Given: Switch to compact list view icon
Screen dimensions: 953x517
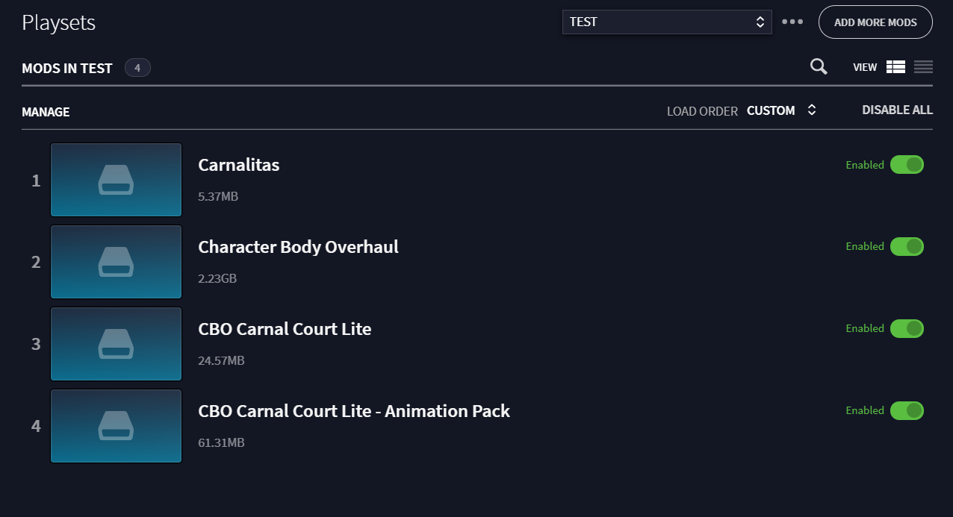Looking at the screenshot, I should (x=923, y=67).
